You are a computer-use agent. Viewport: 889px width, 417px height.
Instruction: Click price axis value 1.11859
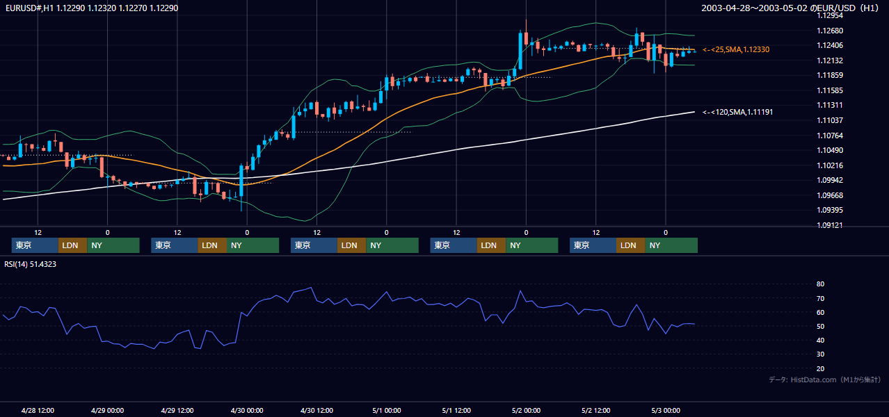click(831, 76)
